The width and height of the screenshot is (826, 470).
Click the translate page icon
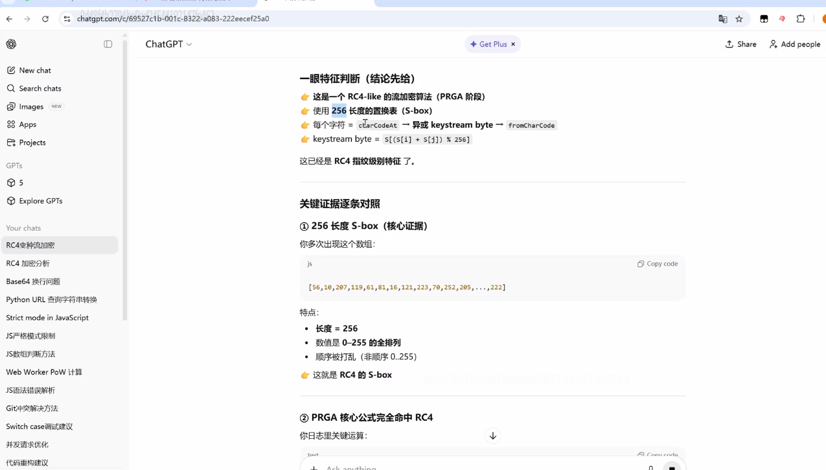click(723, 19)
